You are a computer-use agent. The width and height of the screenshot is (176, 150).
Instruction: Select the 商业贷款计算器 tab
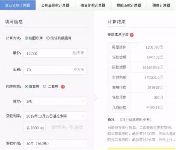pos(18,5)
